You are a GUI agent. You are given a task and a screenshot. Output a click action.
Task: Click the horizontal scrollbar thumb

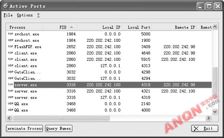click(x=61, y=118)
